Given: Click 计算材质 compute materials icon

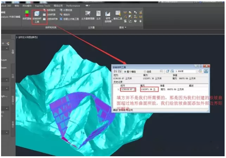Looking at the screenshot, I should (66, 10).
